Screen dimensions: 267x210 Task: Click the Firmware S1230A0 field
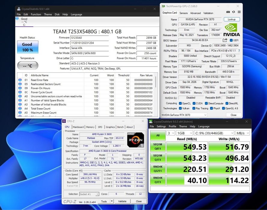coord(90,38)
